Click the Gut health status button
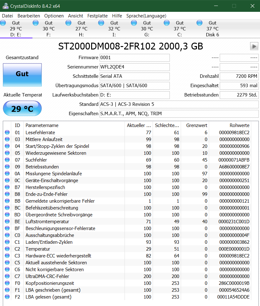This screenshot has height=306, width=260. tap(22, 75)
